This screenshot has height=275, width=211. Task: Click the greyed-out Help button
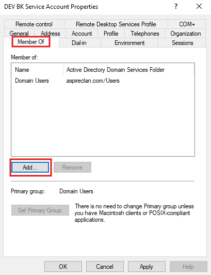(x=188, y=267)
